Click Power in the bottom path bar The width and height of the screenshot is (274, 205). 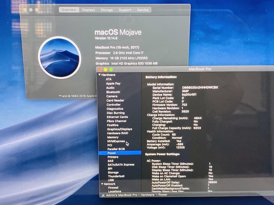pyautogui.click(x=163, y=195)
